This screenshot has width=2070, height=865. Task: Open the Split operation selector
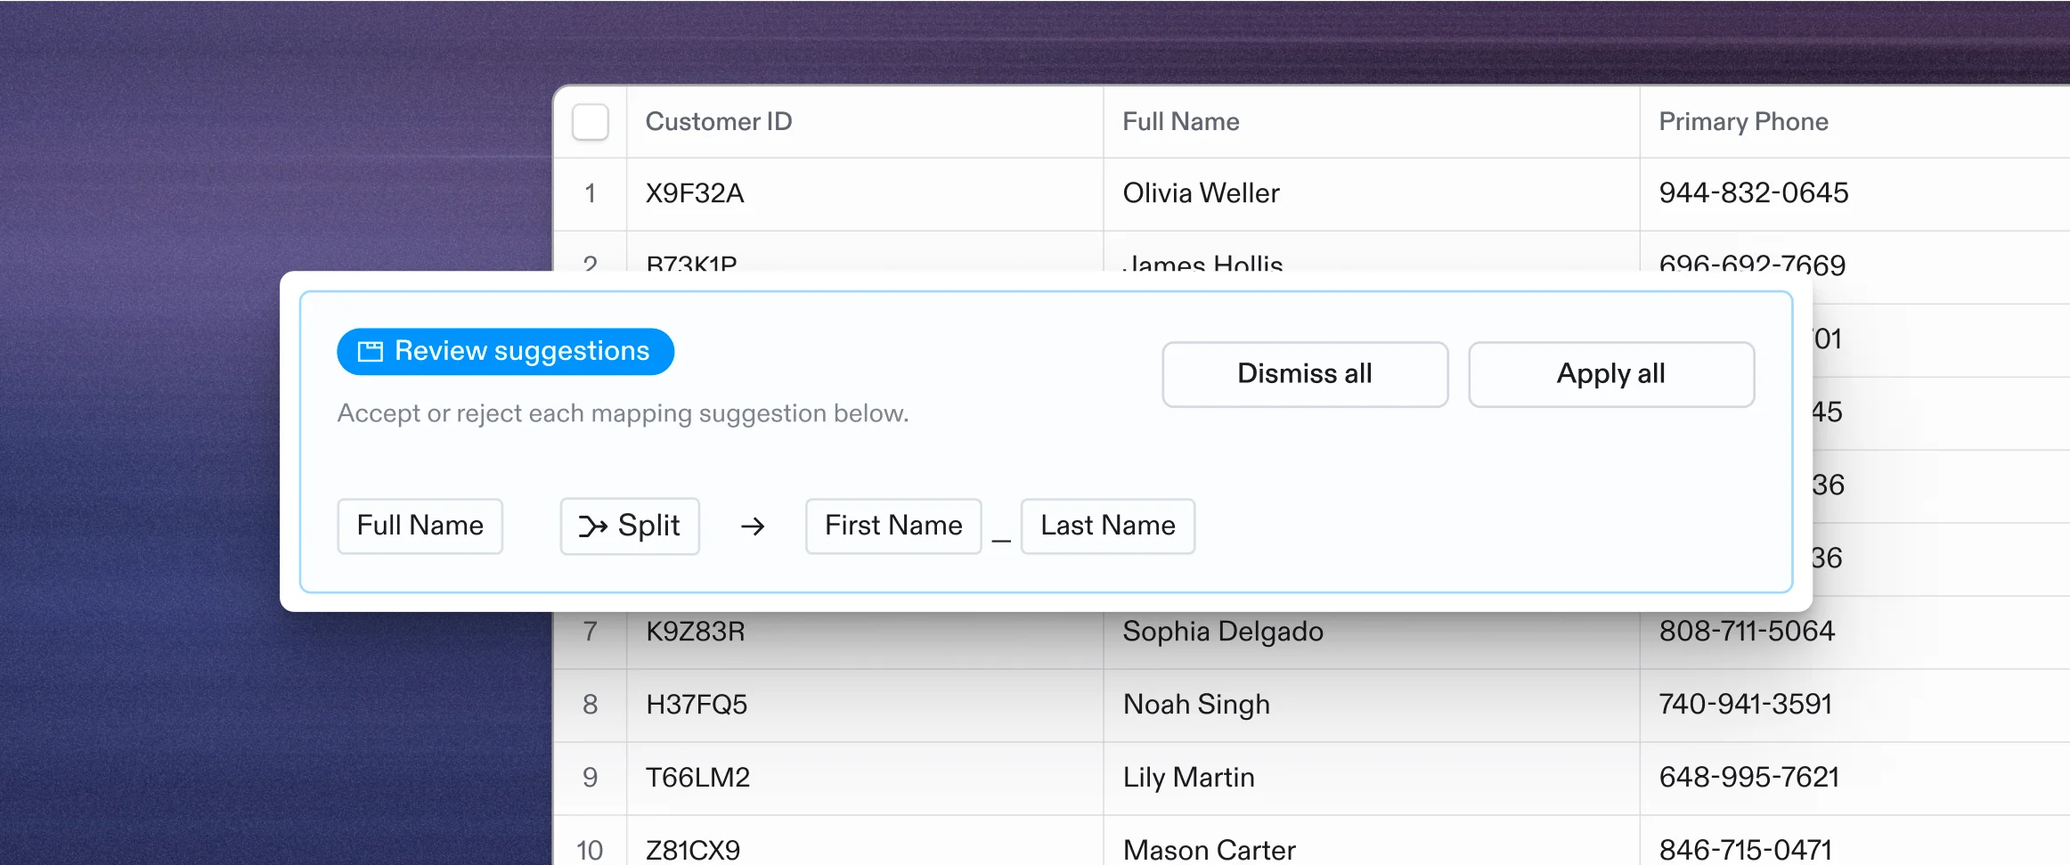pyautogui.click(x=630, y=526)
